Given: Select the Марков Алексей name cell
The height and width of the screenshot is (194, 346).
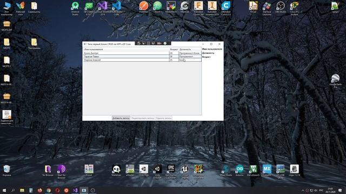Looking at the screenshot, I should (126, 60).
